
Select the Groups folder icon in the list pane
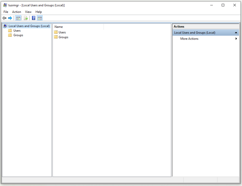click(56, 37)
